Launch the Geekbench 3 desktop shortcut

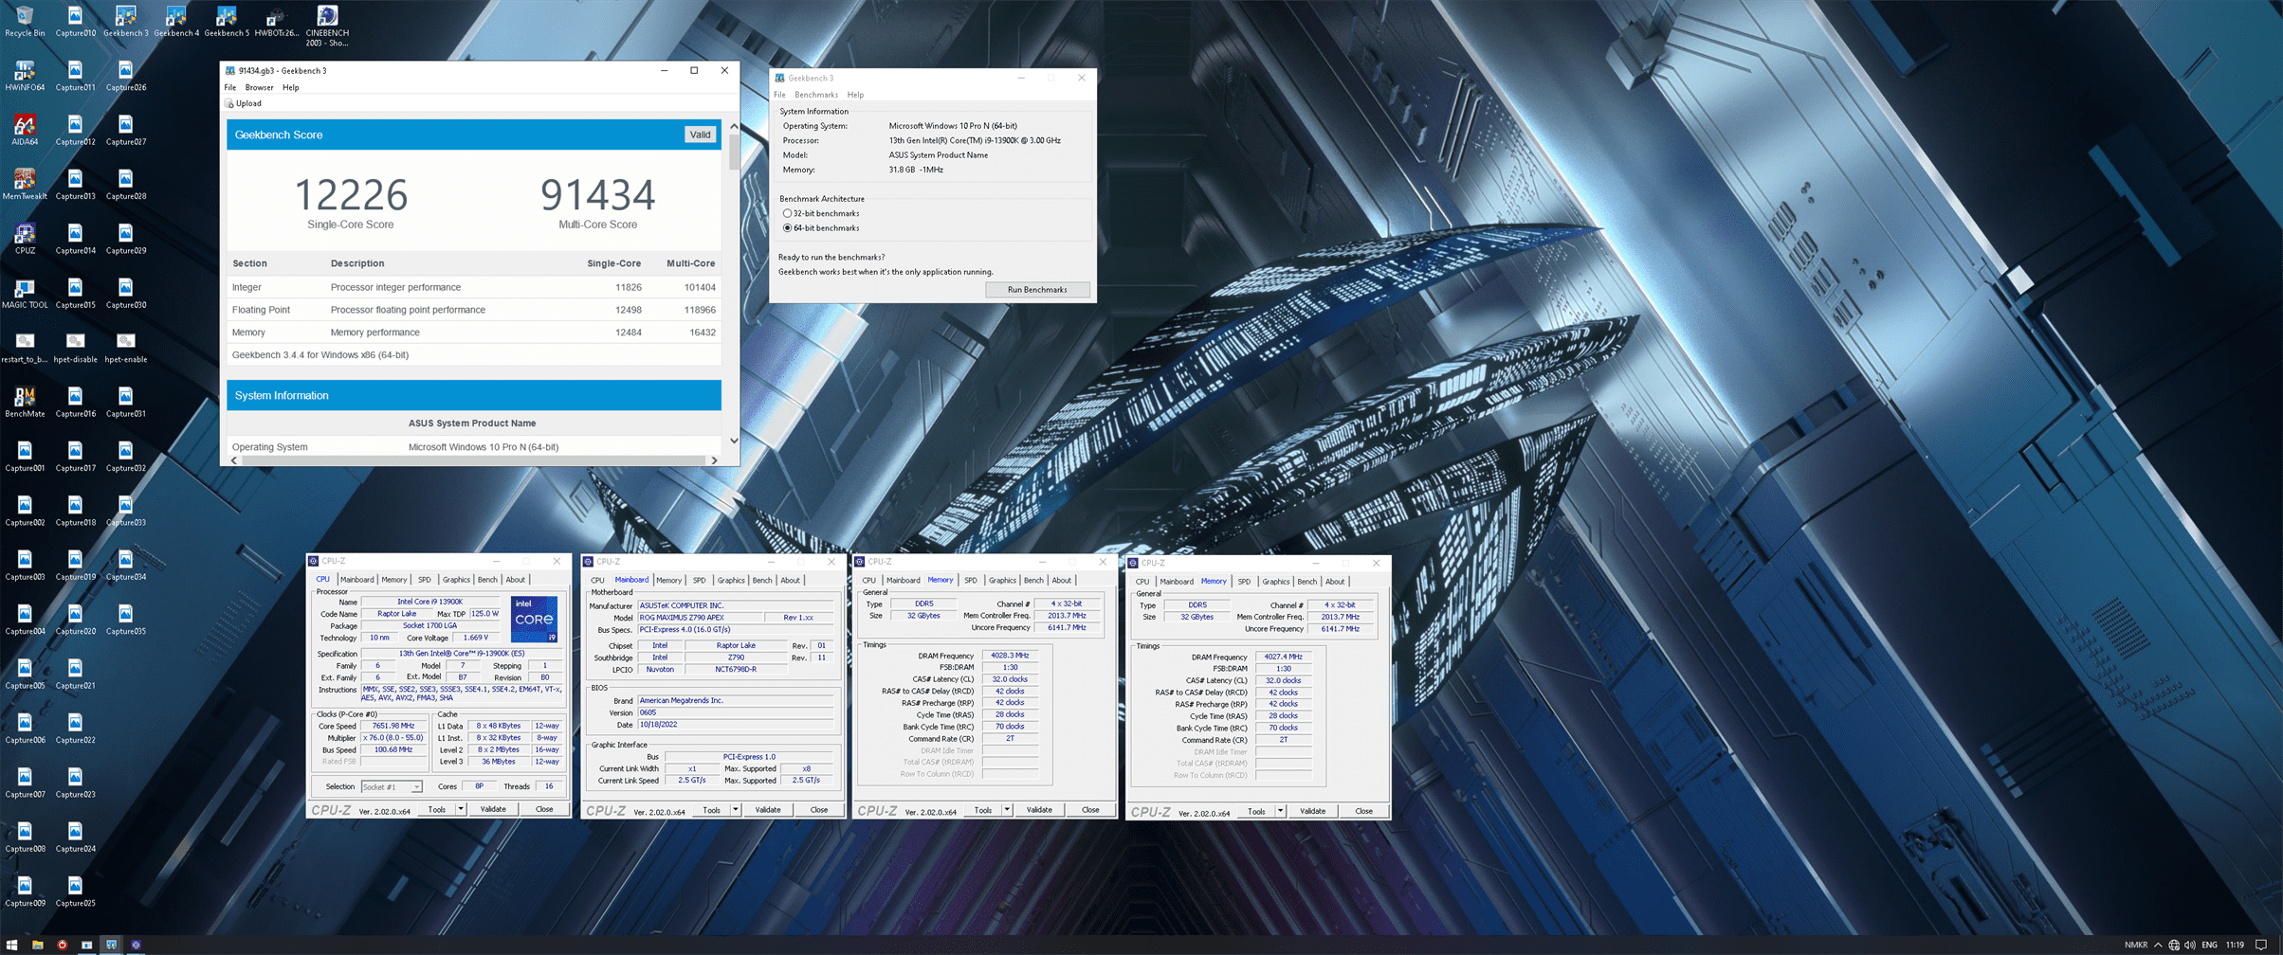(x=125, y=21)
